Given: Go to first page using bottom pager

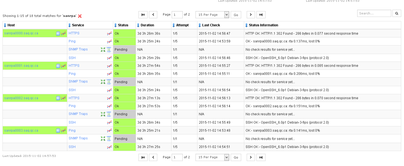Looking at the screenshot, I should pos(143,157).
